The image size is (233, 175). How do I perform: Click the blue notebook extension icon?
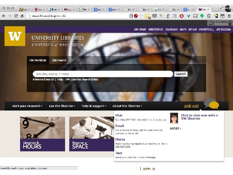175,16
